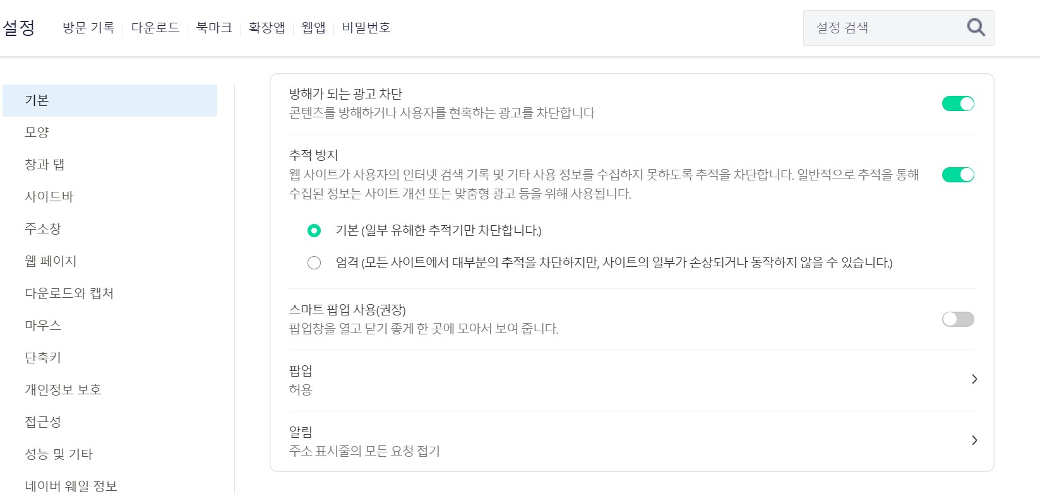Click into the 설정 검색 field
1040x494 pixels.
(884, 28)
